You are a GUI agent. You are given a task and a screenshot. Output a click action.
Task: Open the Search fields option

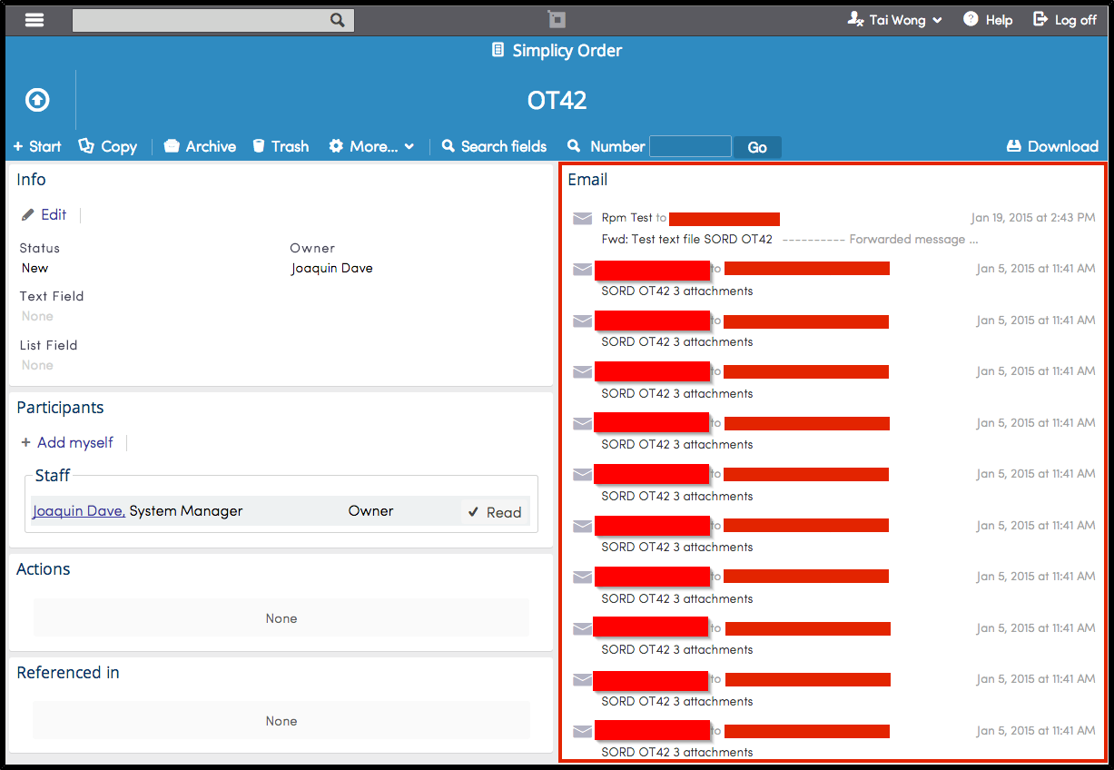495,146
